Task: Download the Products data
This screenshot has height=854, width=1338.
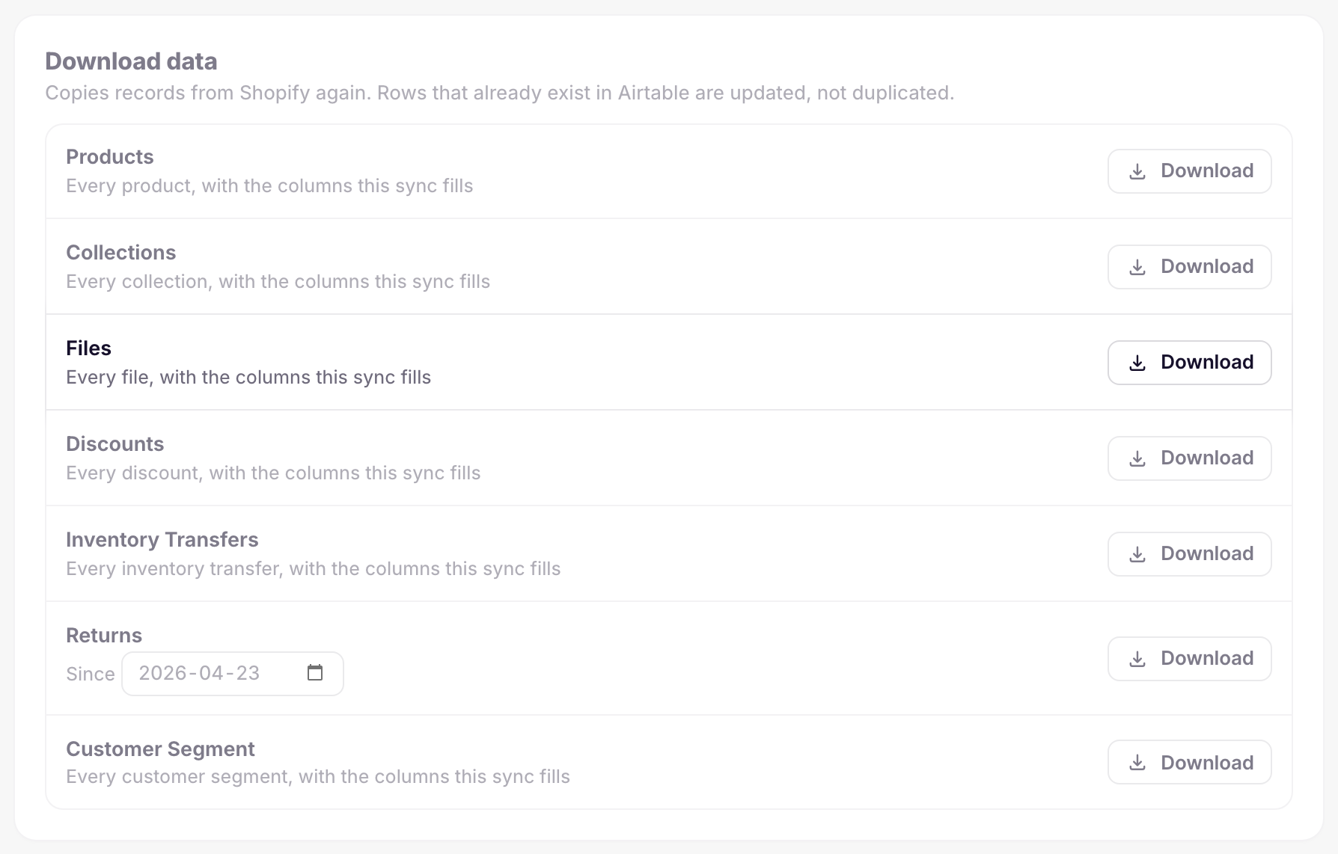Action: (x=1189, y=171)
